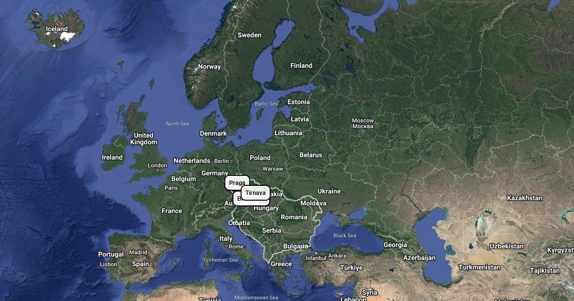574x301 pixels.
Task: Open the partially hidden Bratislava marker
Action: (238, 199)
